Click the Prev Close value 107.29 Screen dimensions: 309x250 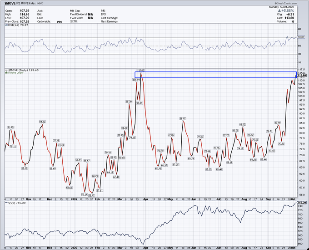[25, 21]
